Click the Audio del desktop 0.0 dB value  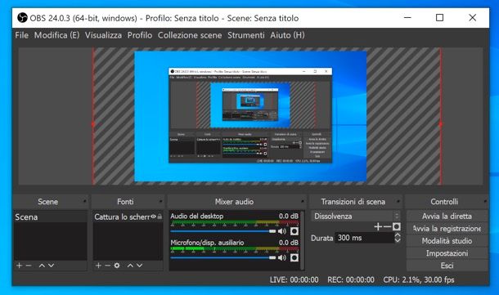(289, 217)
